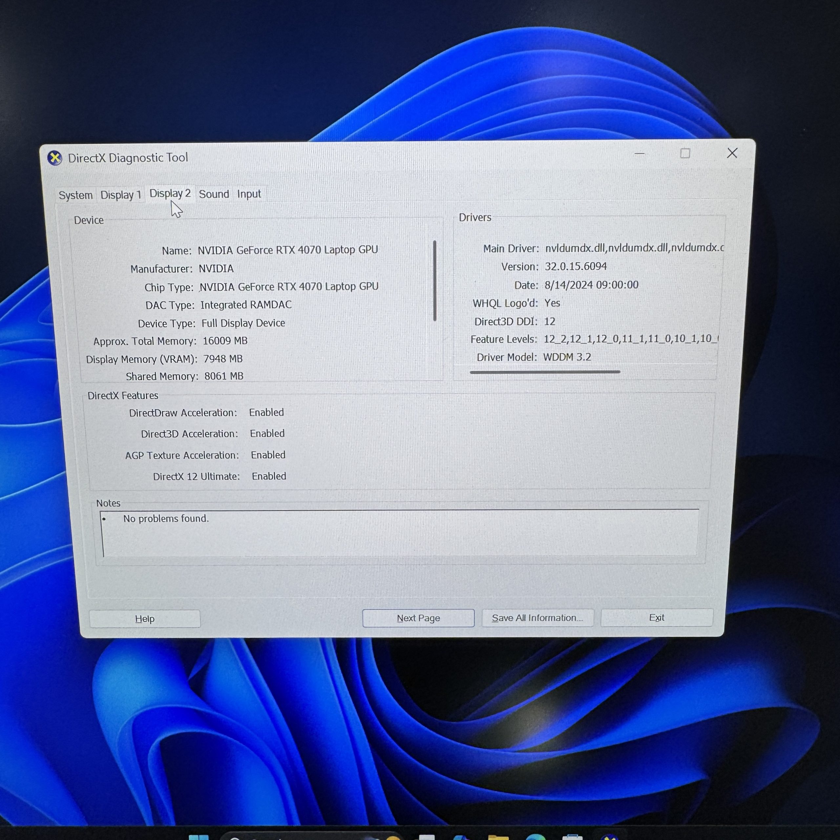The image size is (840, 840).
Task: Maximize the DirectX Diagnostic Tool window
Action: pos(685,153)
